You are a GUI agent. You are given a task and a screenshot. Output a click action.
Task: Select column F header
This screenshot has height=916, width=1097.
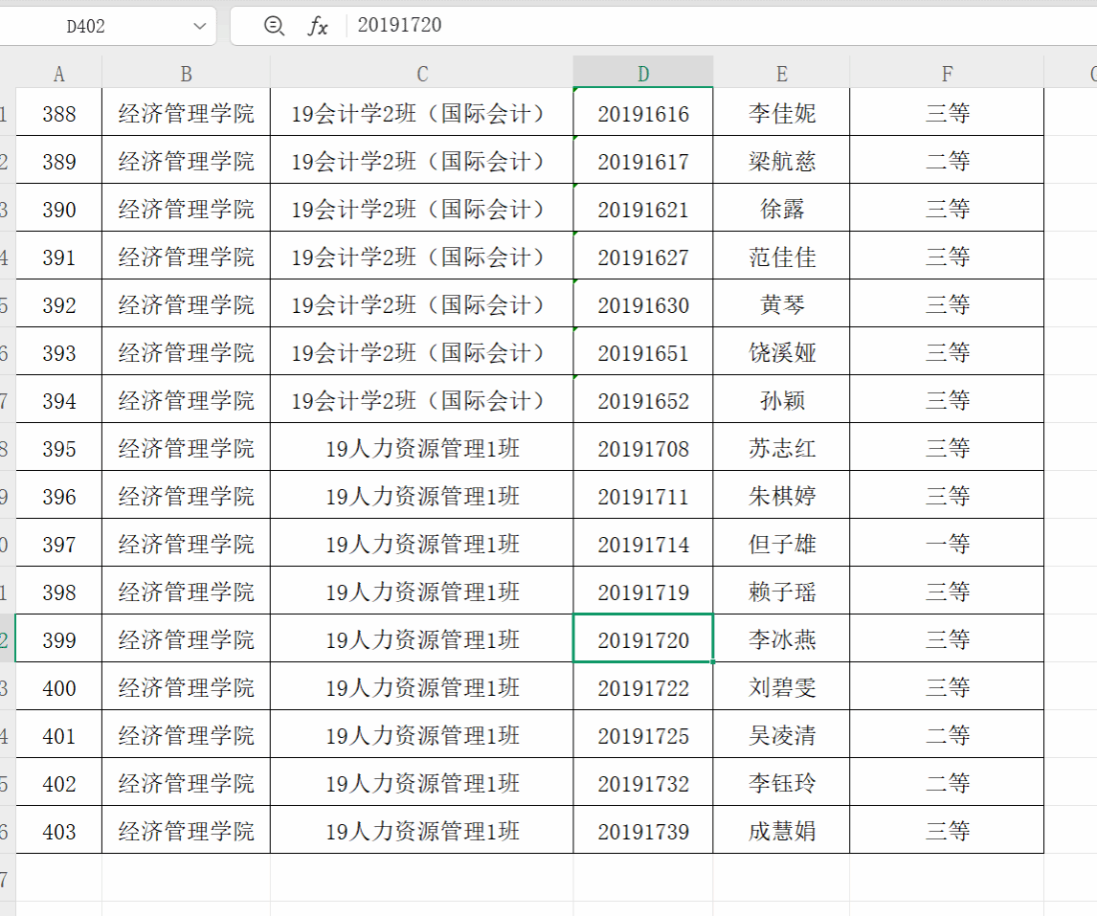pyautogui.click(x=947, y=74)
